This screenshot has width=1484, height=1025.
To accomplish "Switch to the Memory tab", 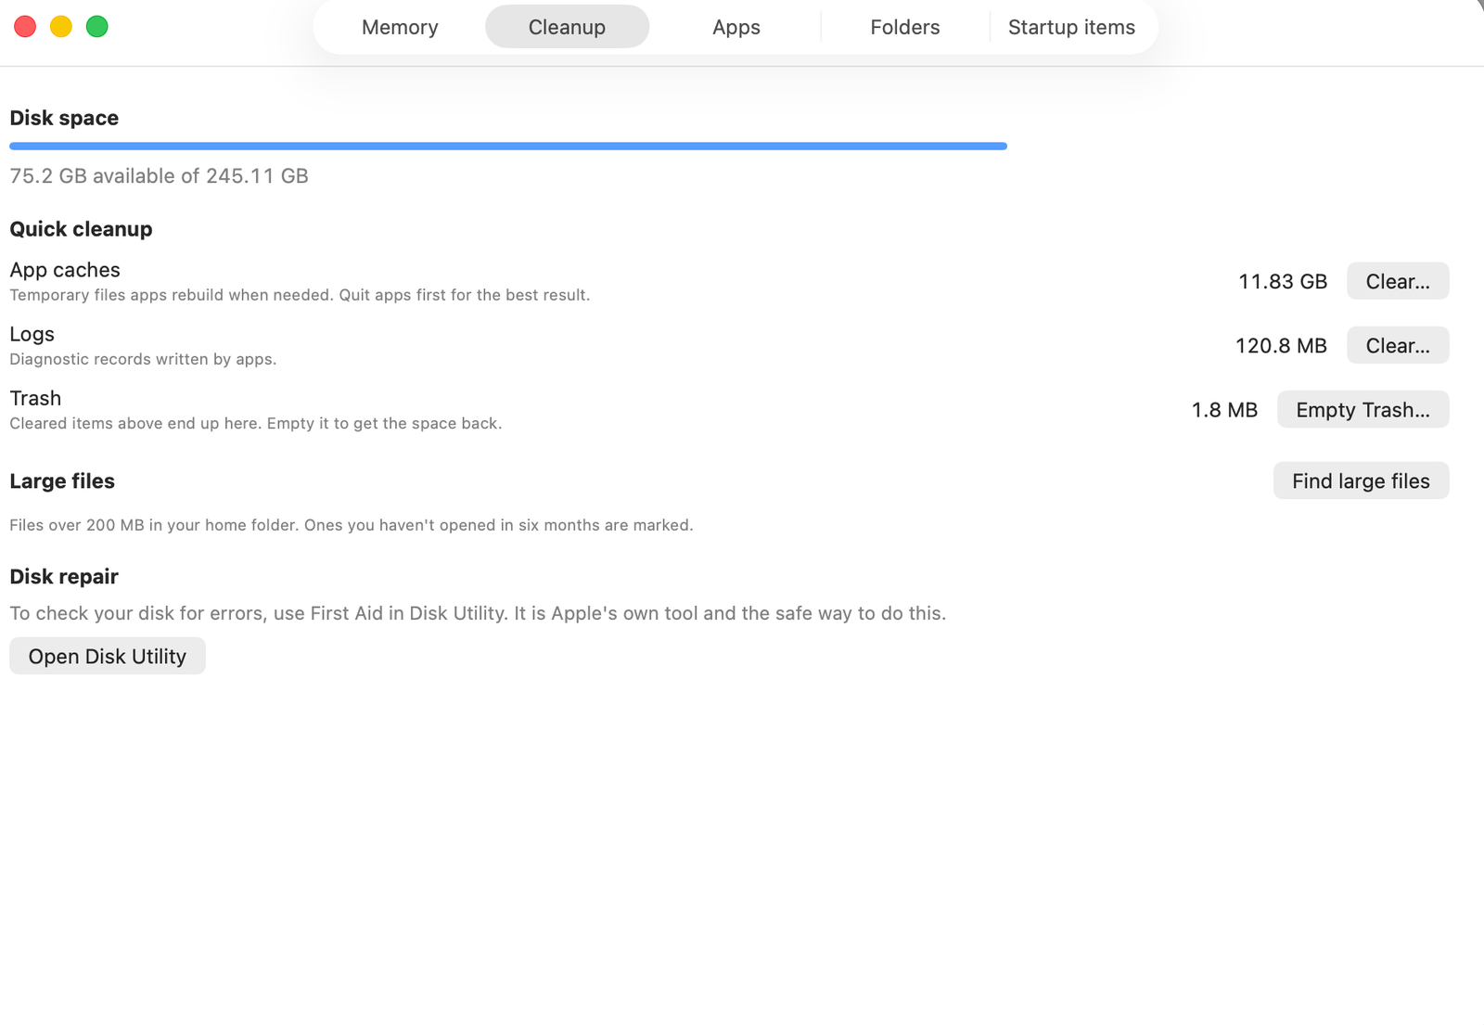I will tap(400, 27).
